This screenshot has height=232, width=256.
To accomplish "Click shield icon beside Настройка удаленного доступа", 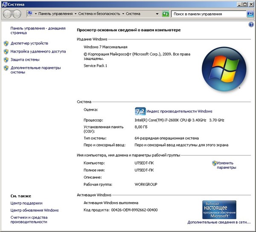I will 6,52.
